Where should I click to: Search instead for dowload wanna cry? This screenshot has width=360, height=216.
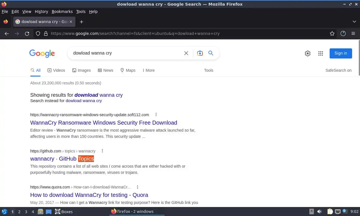[84, 101]
